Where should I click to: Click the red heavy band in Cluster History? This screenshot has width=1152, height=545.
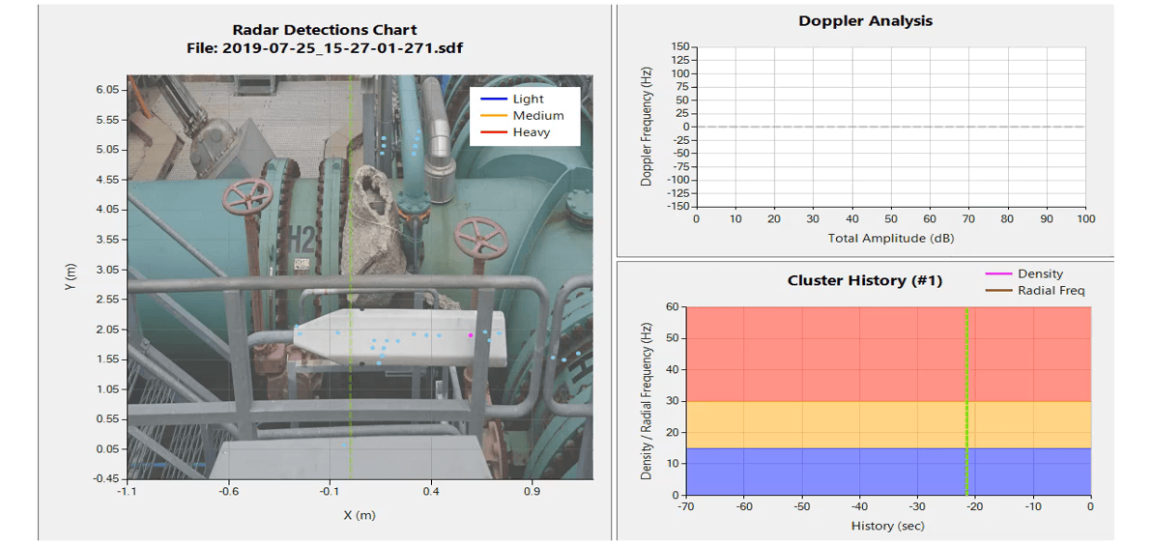(x=888, y=354)
